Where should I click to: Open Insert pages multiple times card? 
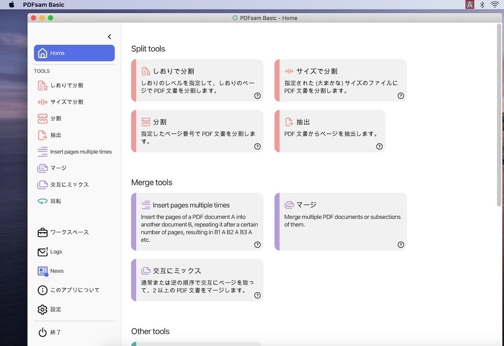pos(197,222)
